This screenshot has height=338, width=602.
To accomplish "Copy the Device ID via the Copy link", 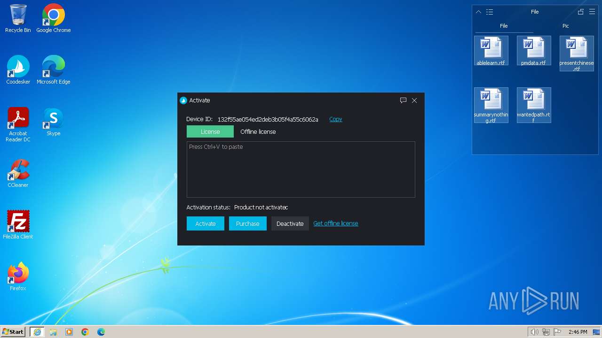I will click(x=336, y=119).
